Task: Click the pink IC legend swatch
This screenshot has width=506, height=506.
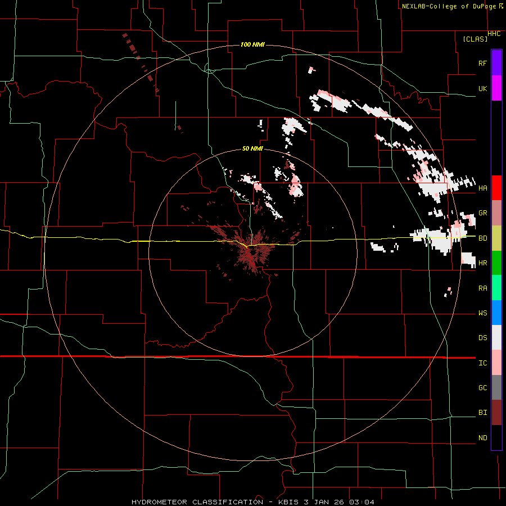Action: (x=496, y=363)
